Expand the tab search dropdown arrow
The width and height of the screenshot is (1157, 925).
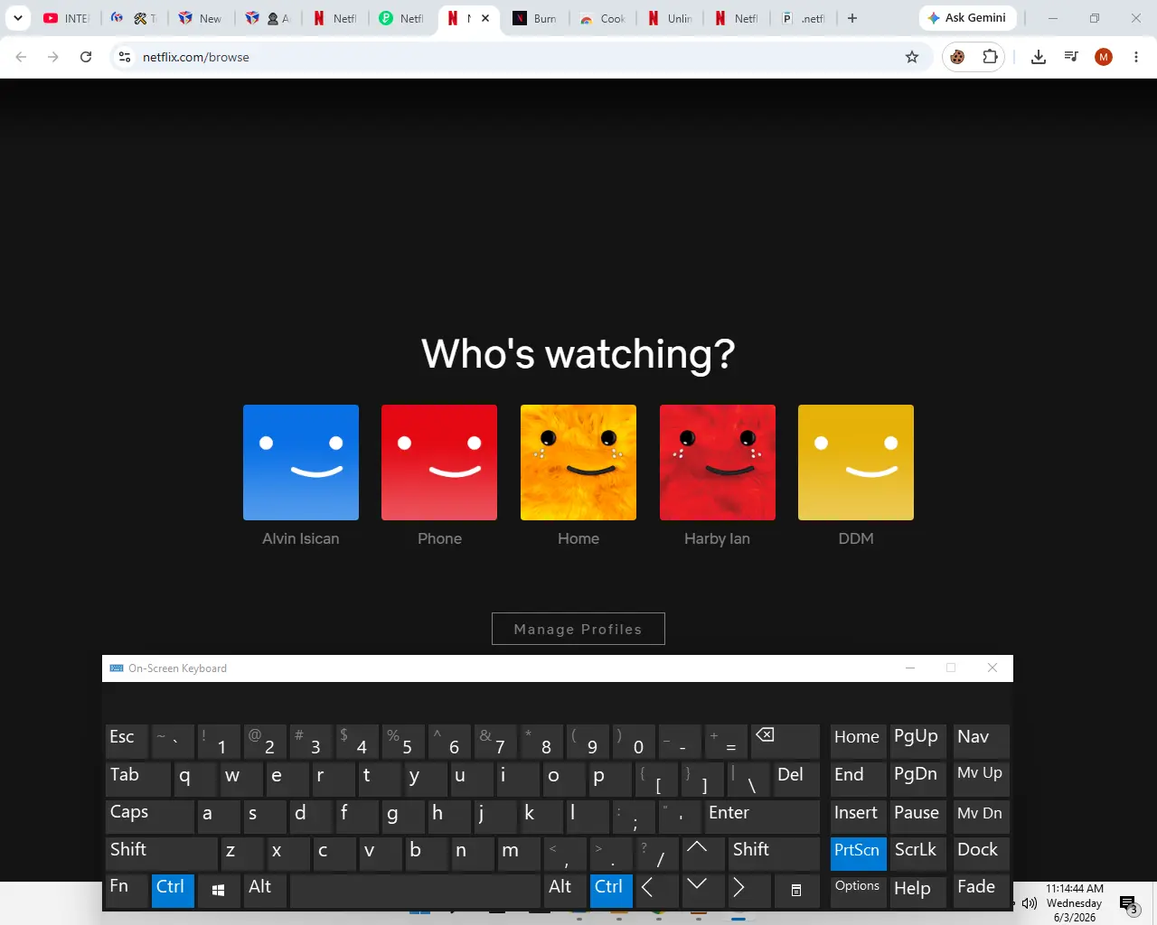click(18, 18)
